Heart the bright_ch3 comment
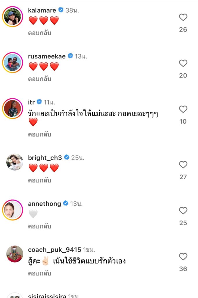The width and height of the screenshot is (198, 298). tap(183, 165)
